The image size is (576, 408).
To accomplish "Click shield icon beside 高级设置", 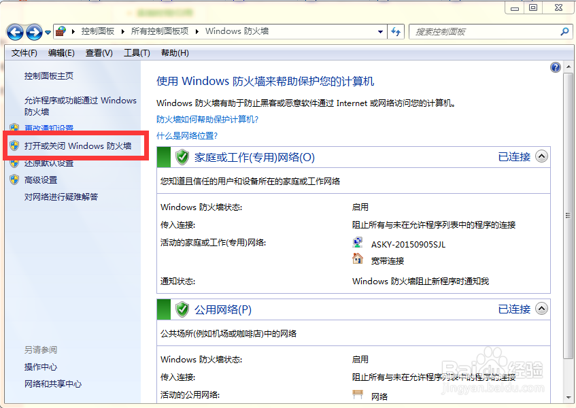I will [x=14, y=180].
